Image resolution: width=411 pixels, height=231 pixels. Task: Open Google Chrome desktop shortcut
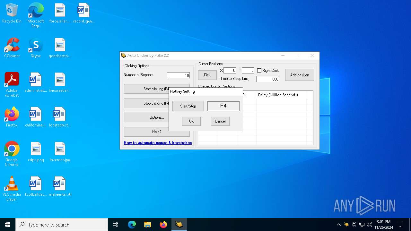pos(12,154)
